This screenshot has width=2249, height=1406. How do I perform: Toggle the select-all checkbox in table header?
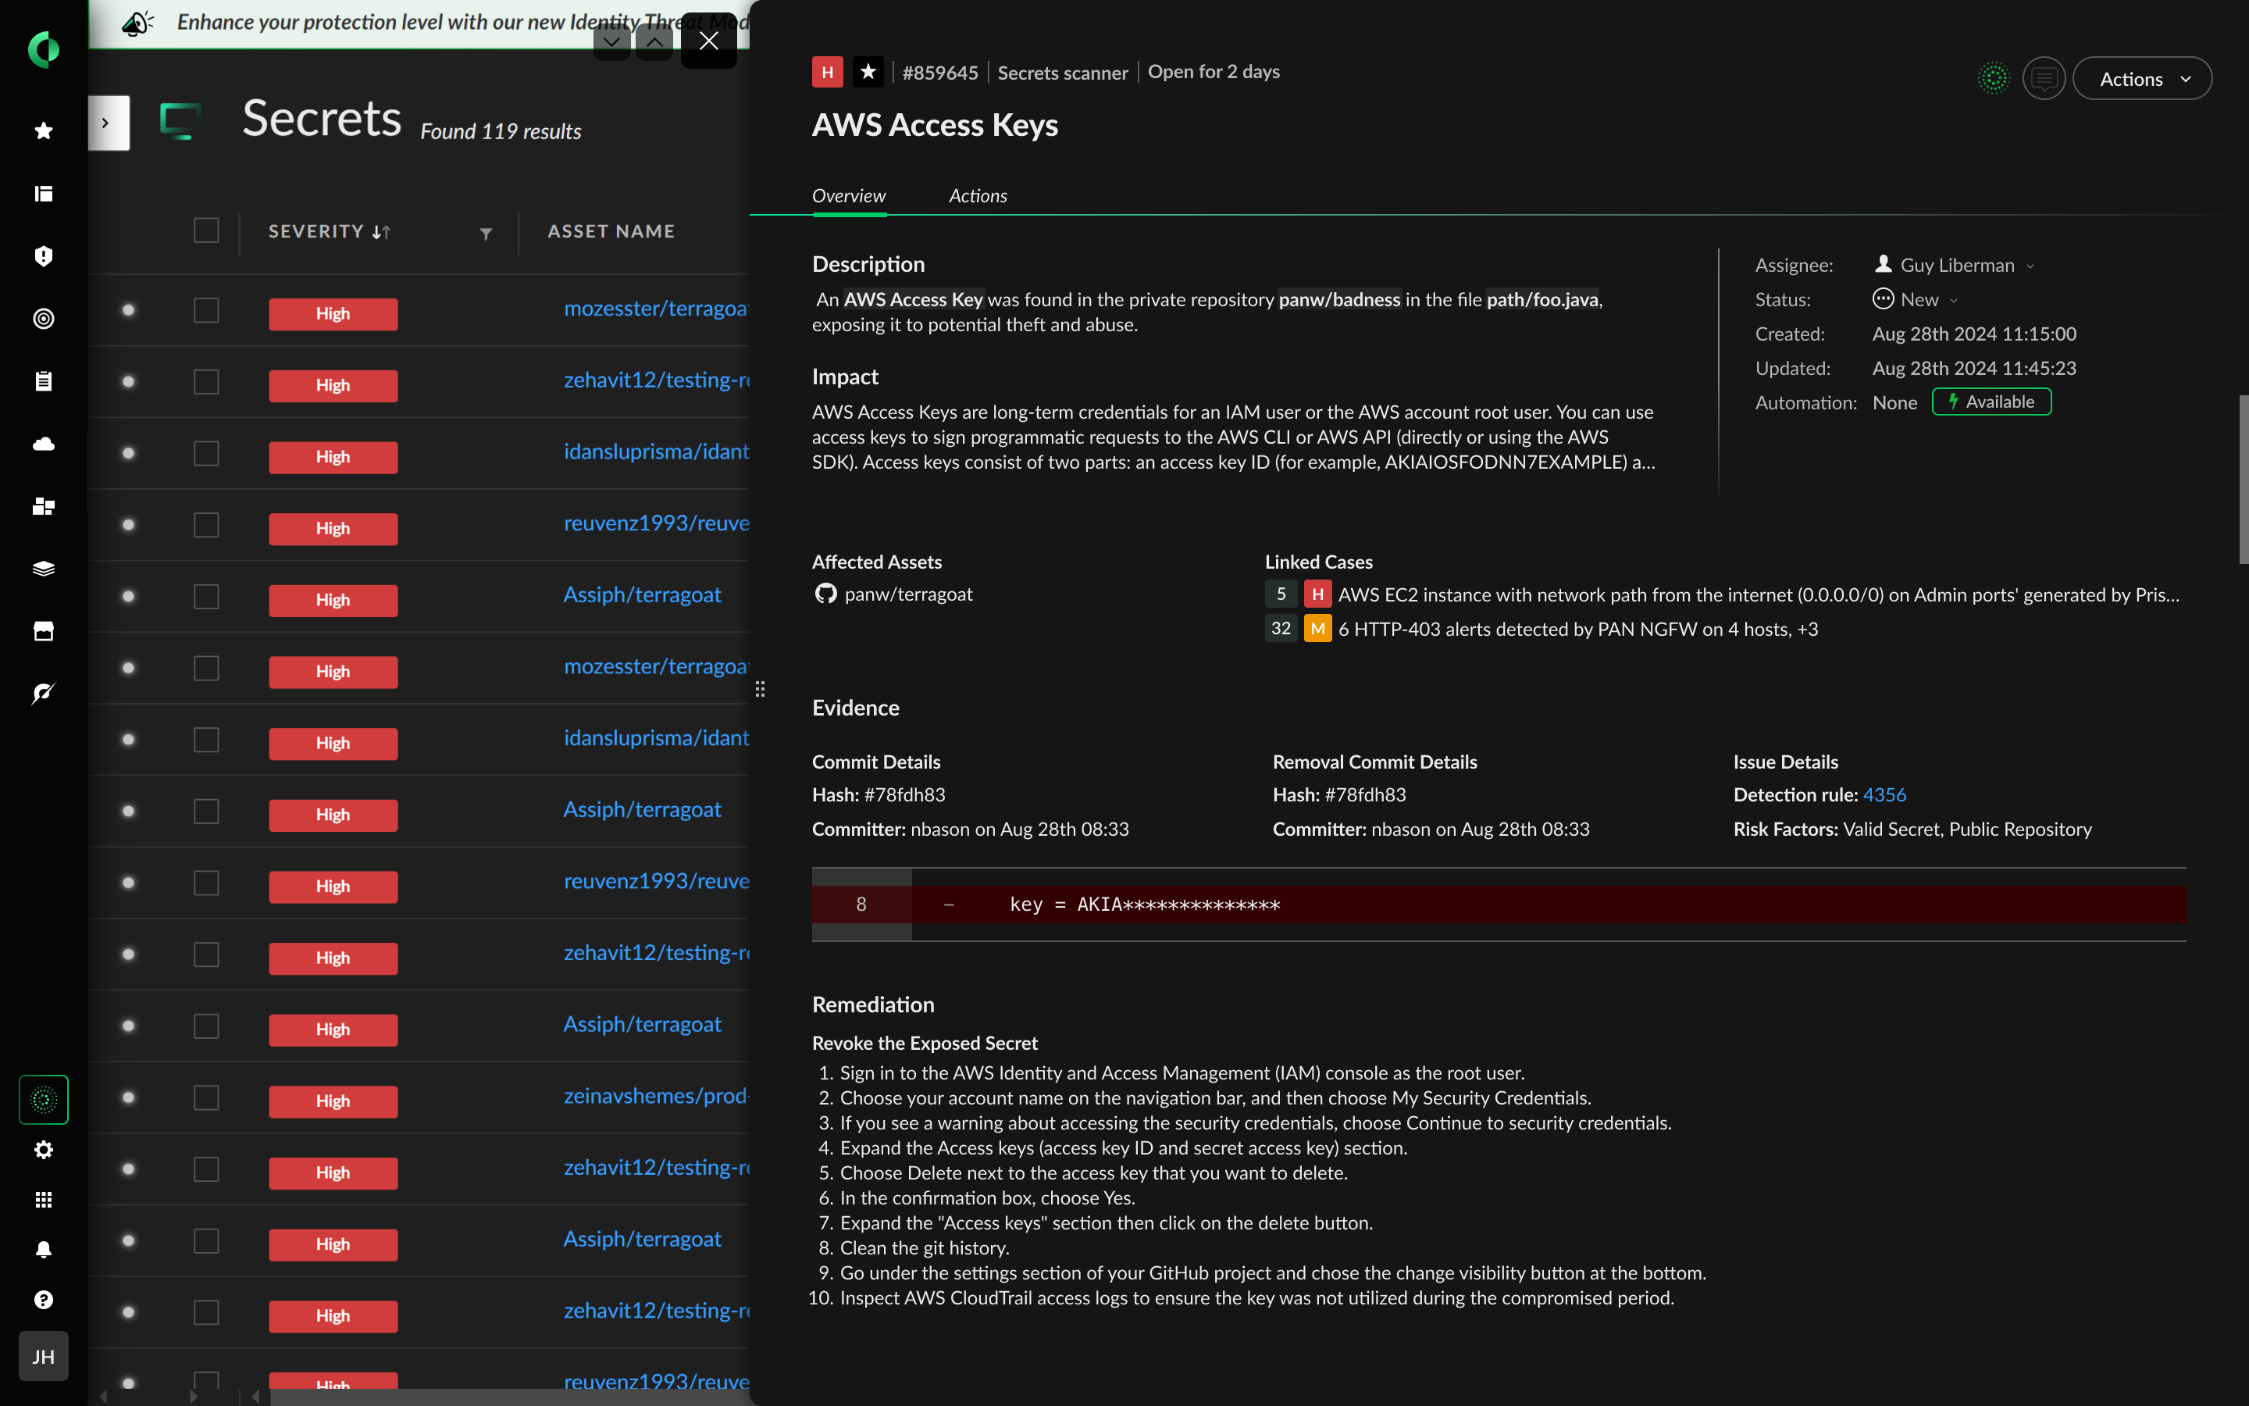click(206, 230)
